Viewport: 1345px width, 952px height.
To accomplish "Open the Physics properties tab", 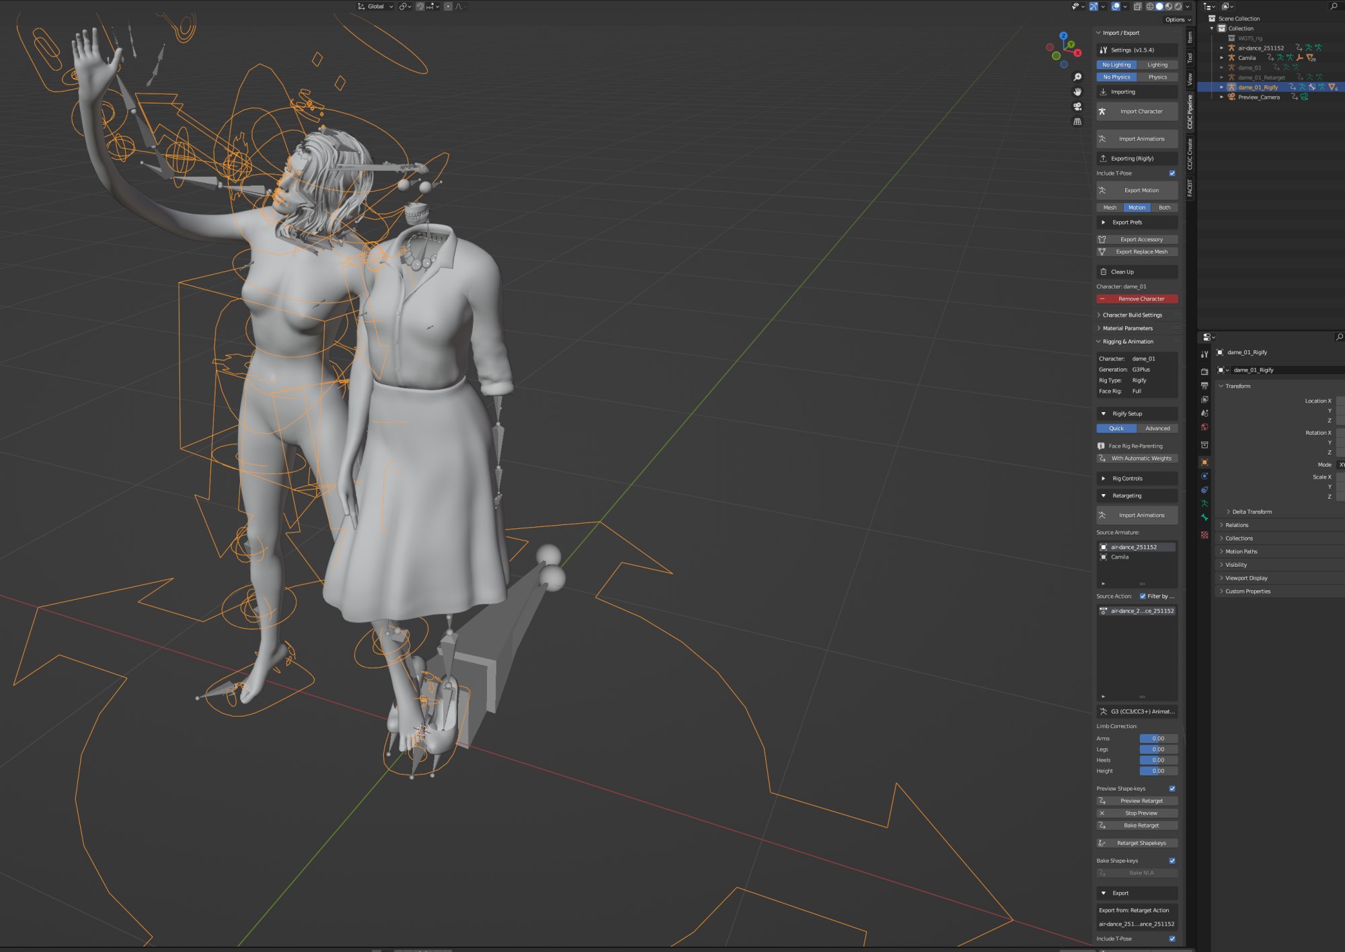I will pyautogui.click(x=1204, y=476).
